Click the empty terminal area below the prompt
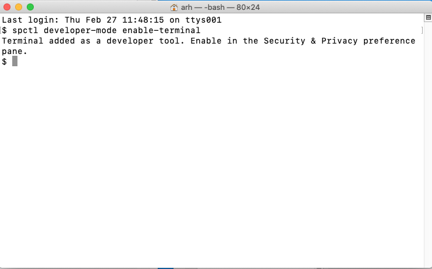The height and width of the screenshot is (269, 432). coord(212,165)
